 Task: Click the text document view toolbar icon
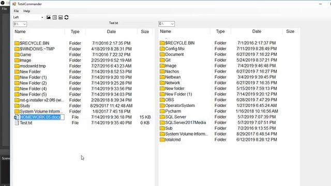pos(55,17)
